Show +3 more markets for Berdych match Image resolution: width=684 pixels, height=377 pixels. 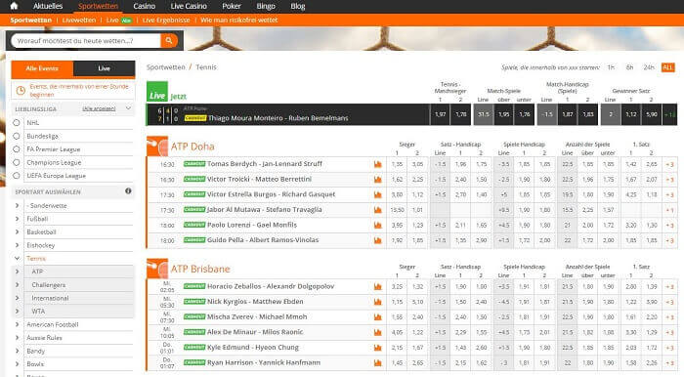point(669,165)
